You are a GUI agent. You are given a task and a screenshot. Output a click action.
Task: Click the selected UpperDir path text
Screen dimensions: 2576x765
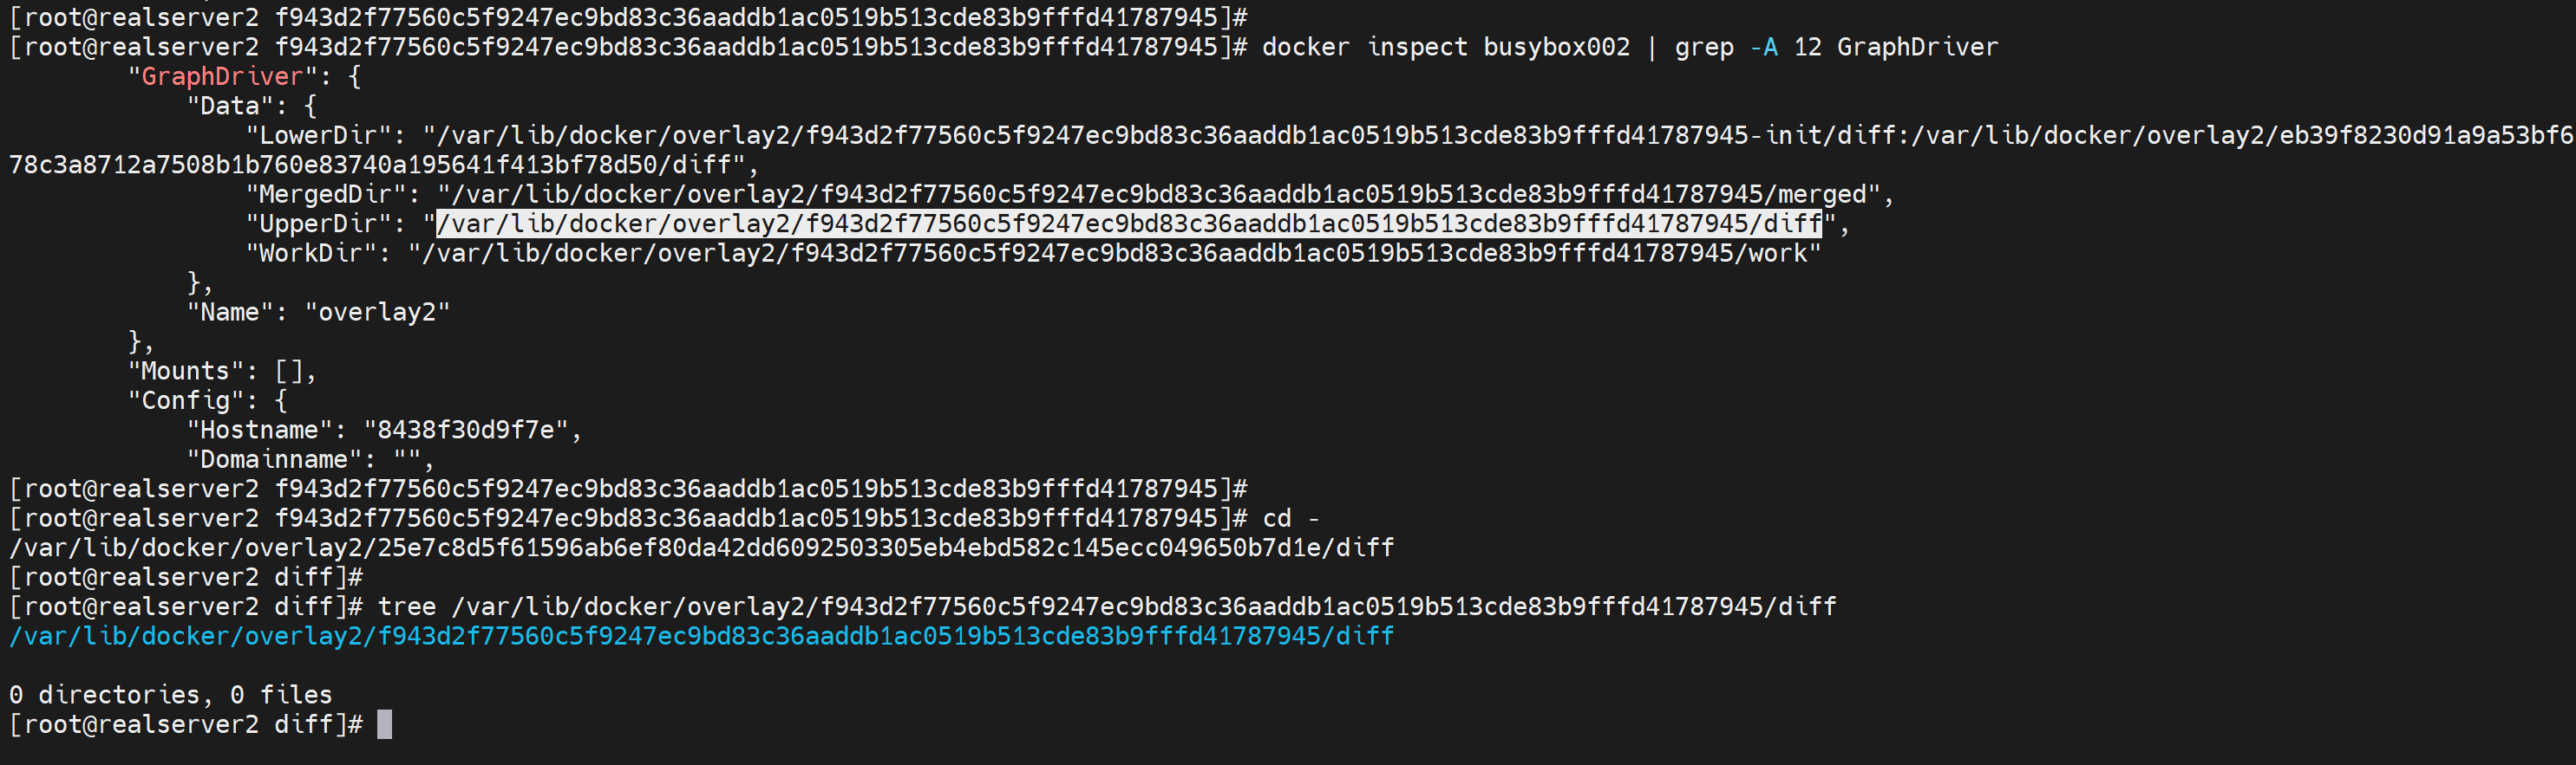click(1128, 224)
